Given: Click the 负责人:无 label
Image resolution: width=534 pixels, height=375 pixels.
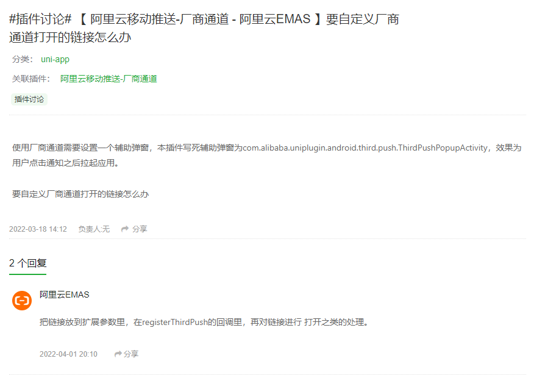Looking at the screenshot, I should pos(93,228).
